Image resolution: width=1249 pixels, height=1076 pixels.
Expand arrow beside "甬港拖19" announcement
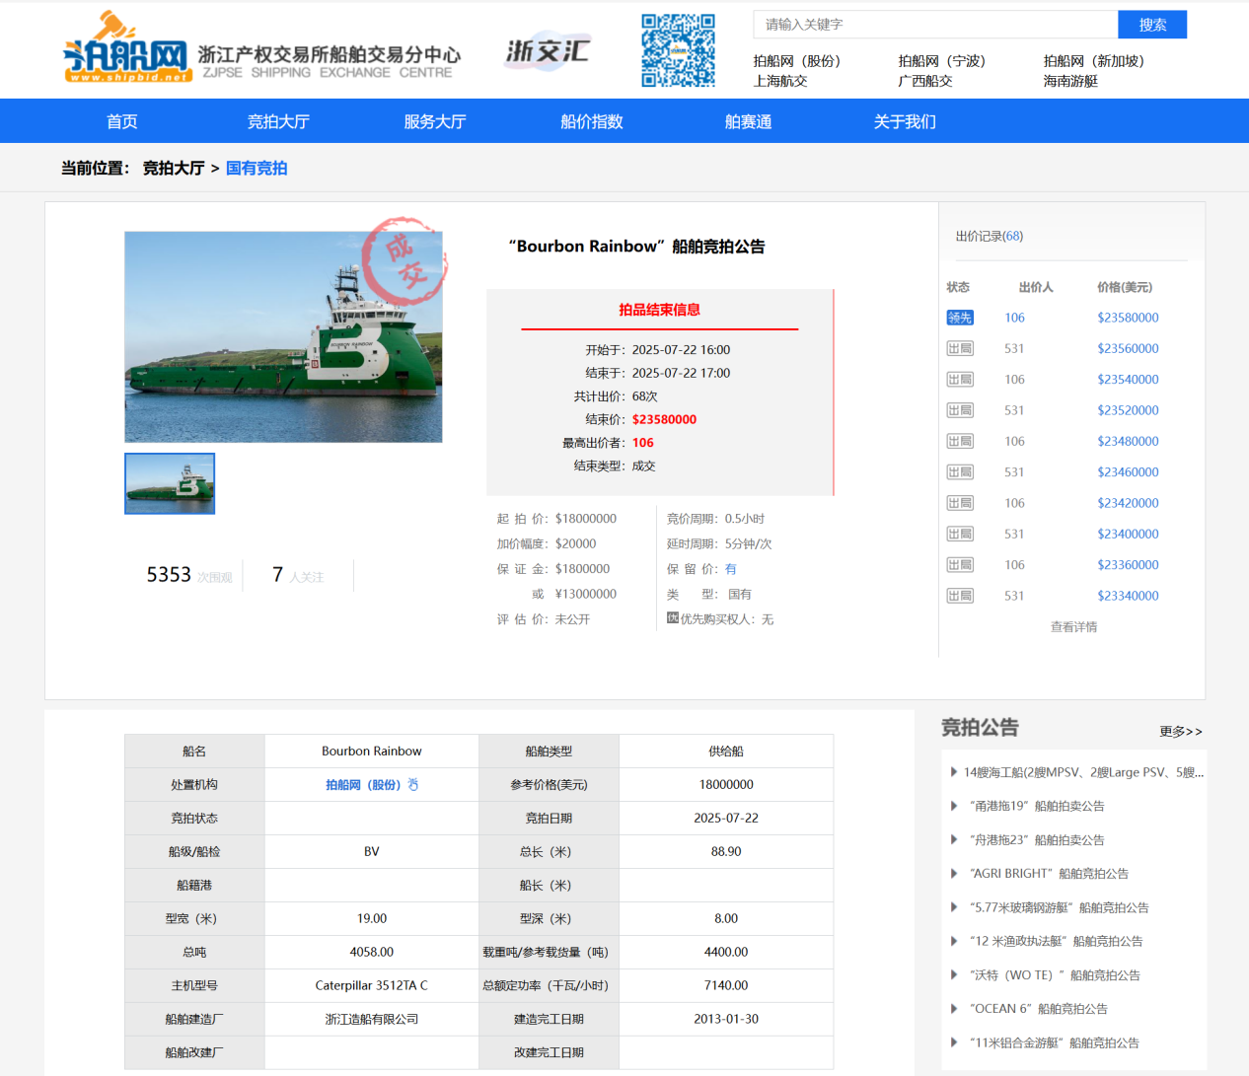click(953, 806)
